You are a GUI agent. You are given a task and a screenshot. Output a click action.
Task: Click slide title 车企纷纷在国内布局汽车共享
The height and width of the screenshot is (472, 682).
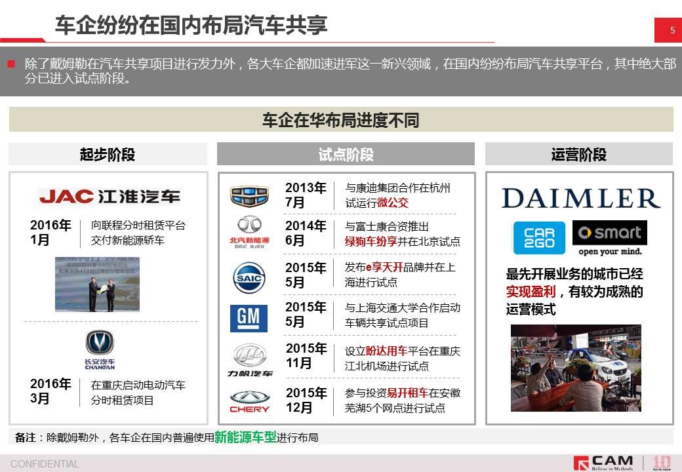click(x=191, y=25)
